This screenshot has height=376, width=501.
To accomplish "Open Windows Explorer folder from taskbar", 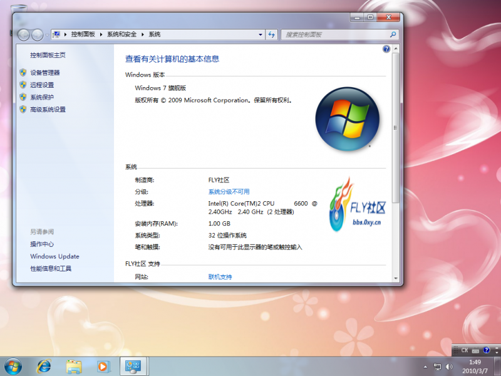I will [73, 367].
